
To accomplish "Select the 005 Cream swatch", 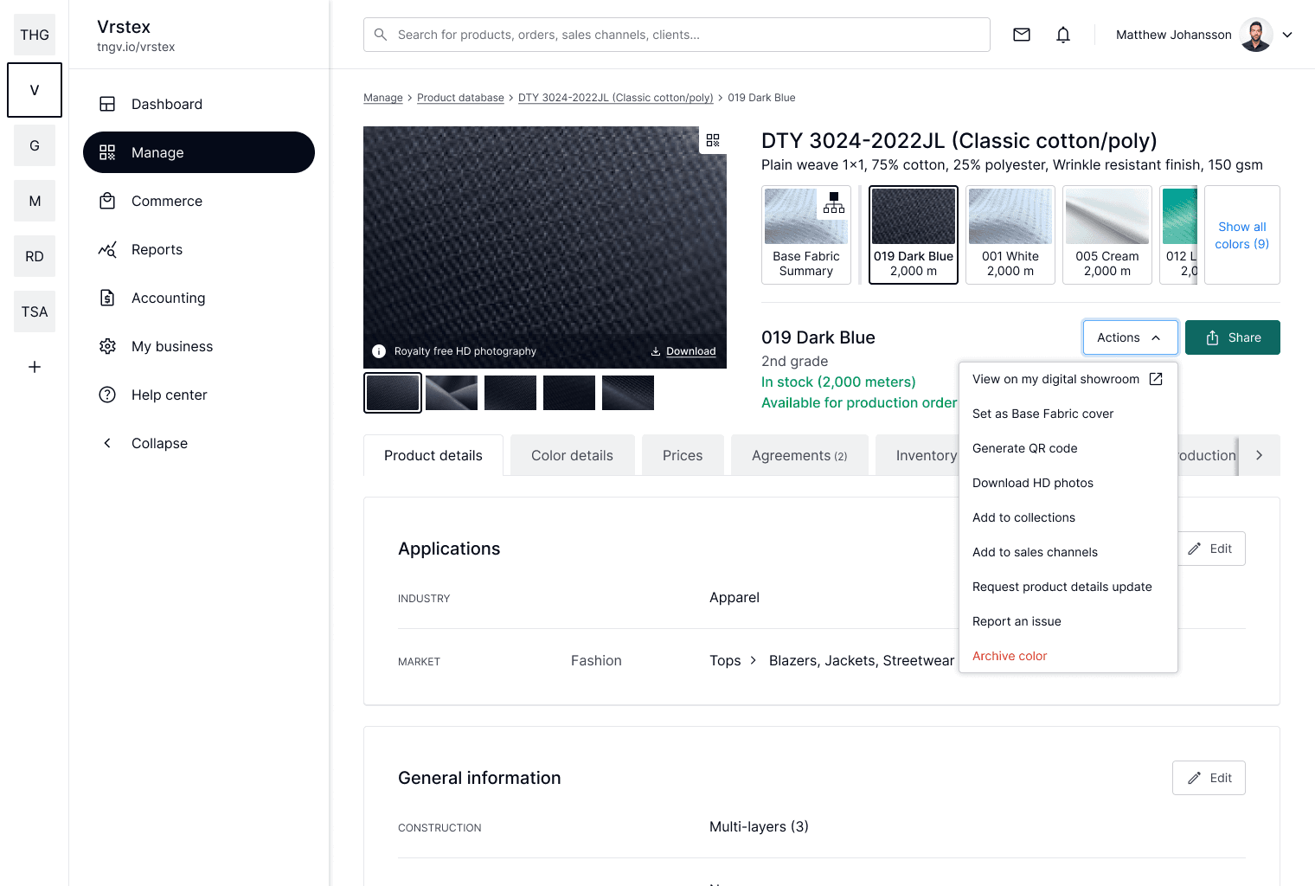I will [1107, 234].
